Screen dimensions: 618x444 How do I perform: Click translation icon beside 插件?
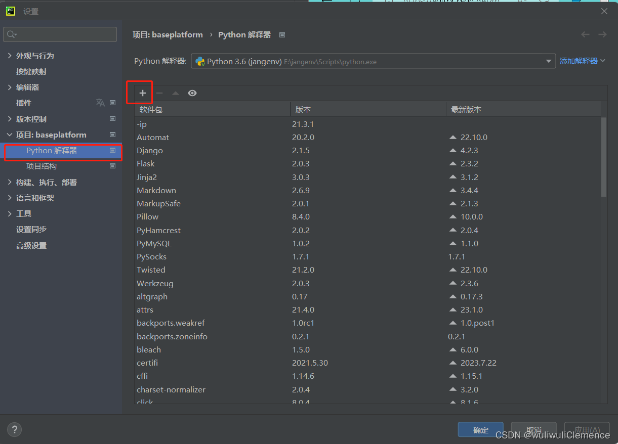point(100,103)
